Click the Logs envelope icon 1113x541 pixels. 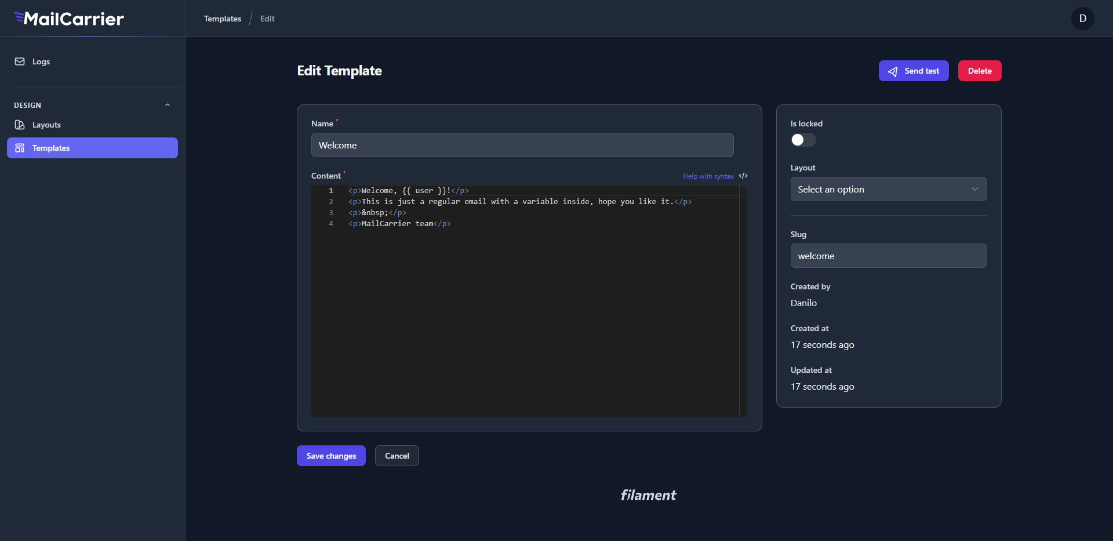click(x=20, y=61)
